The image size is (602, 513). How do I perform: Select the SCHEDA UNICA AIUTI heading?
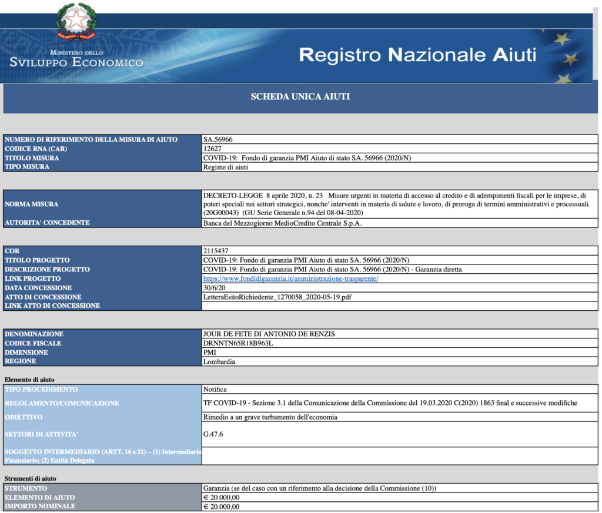coord(300,96)
